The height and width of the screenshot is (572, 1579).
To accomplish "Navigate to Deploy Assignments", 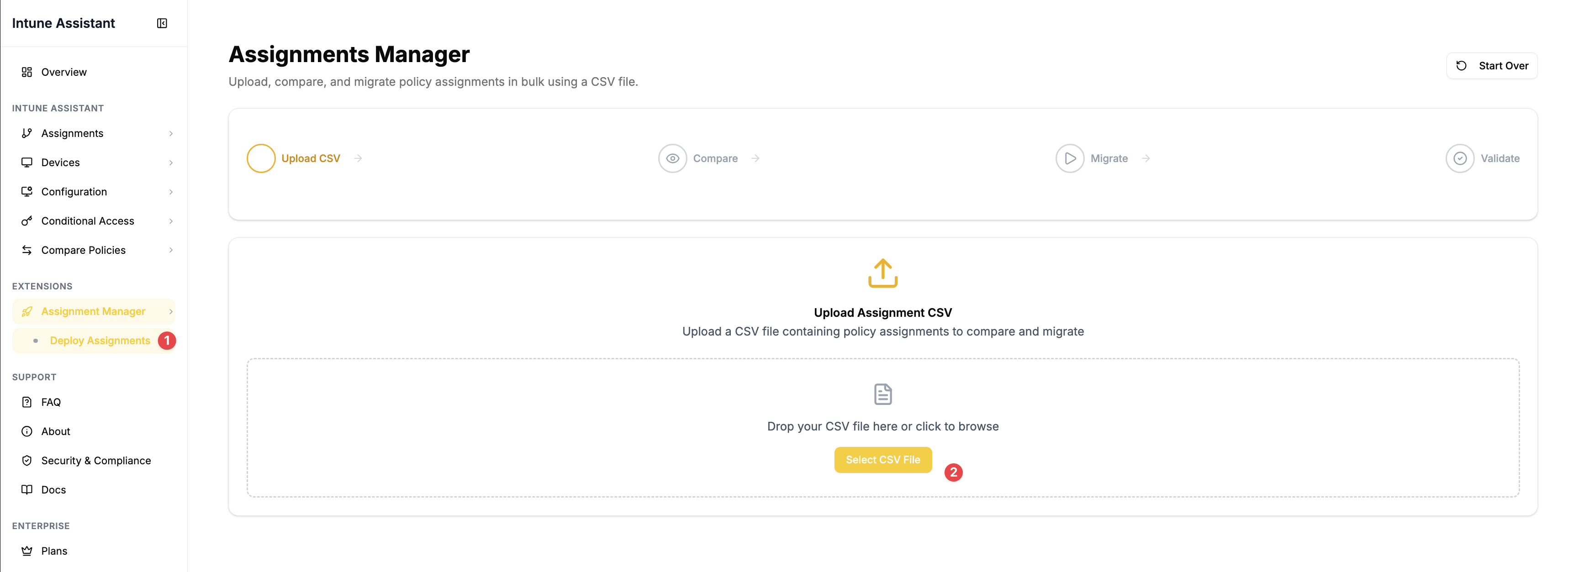I will [x=100, y=340].
